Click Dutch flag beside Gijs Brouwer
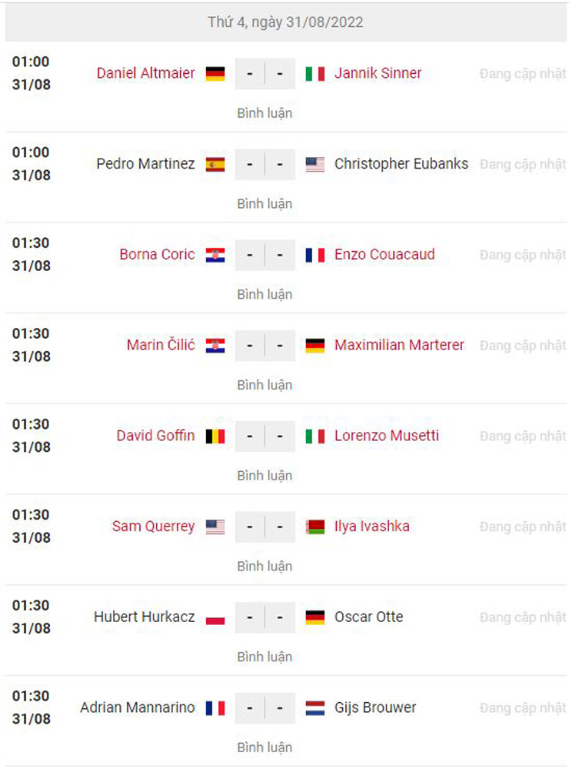 pyautogui.click(x=314, y=708)
